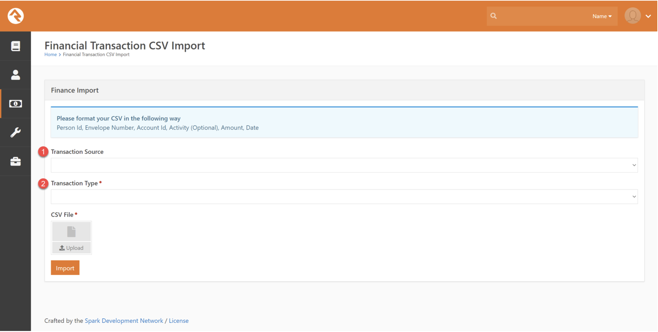The image size is (658, 332).
Task: Click the CSV file placeholder thumbnail
Action: click(71, 232)
